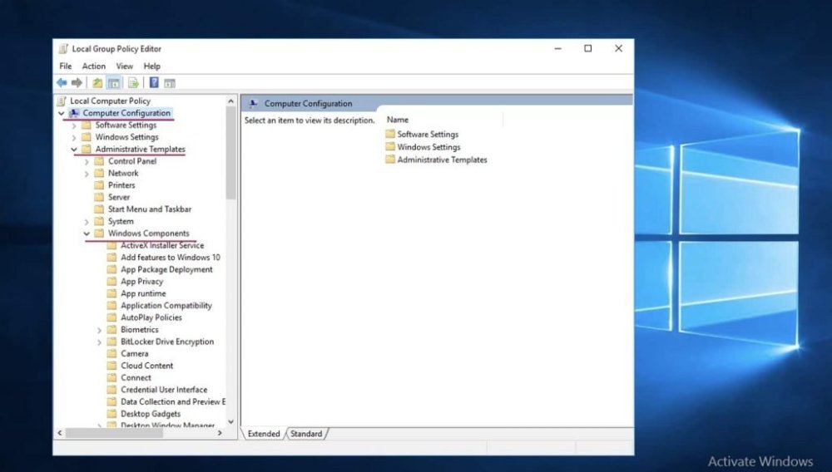
Task: Collapse the Administrative Templates node
Action: pos(74,150)
